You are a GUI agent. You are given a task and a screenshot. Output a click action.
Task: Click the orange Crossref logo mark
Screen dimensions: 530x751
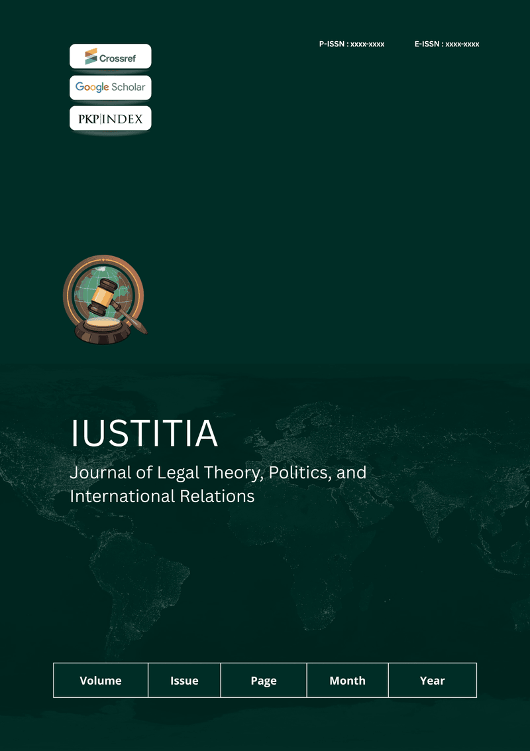(x=91, y=57)
